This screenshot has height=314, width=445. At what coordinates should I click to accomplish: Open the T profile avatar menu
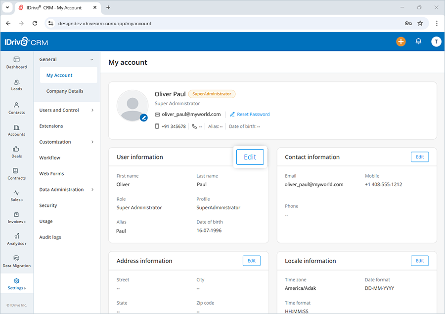point(436,41)
